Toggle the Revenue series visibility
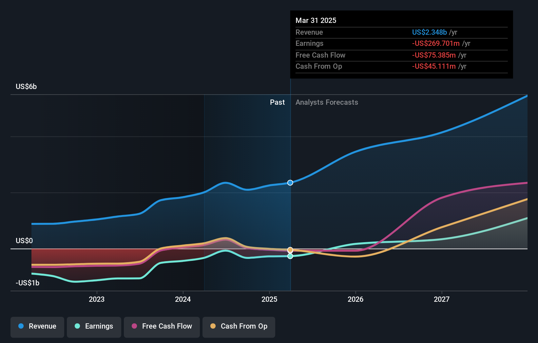Image resolution: width=538 pixels, height=343 pixels. 37,326
